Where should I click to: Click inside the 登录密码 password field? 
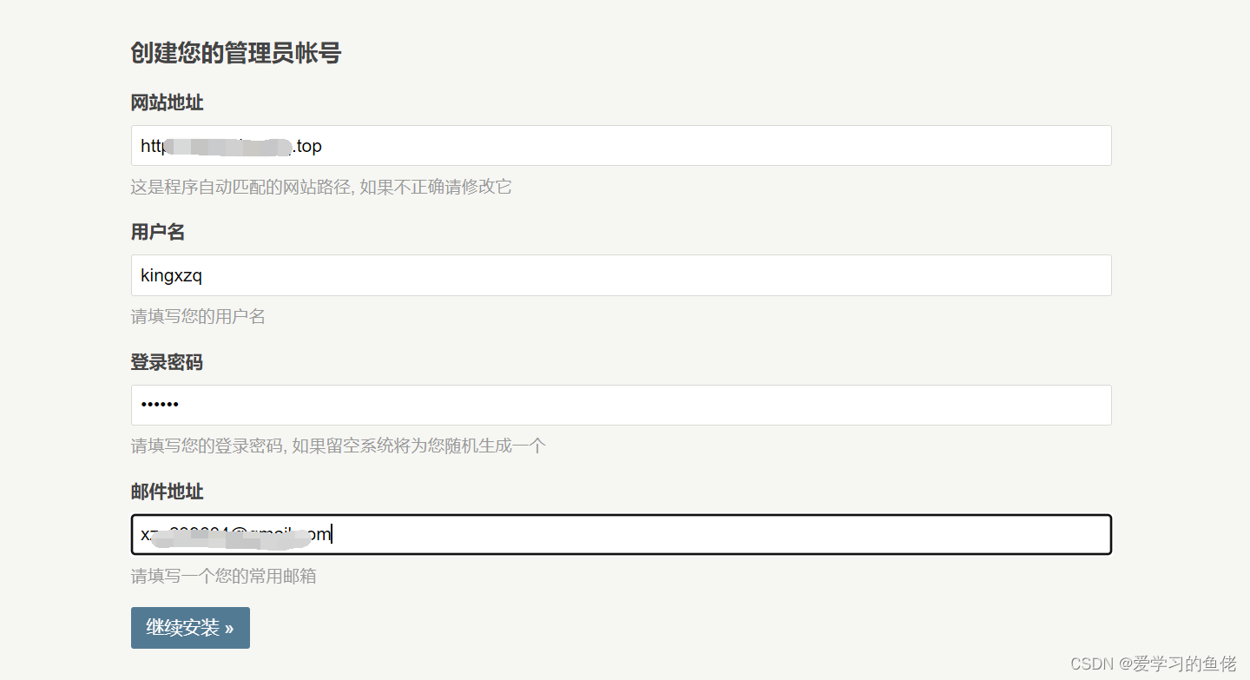click(x=621, y=405)
